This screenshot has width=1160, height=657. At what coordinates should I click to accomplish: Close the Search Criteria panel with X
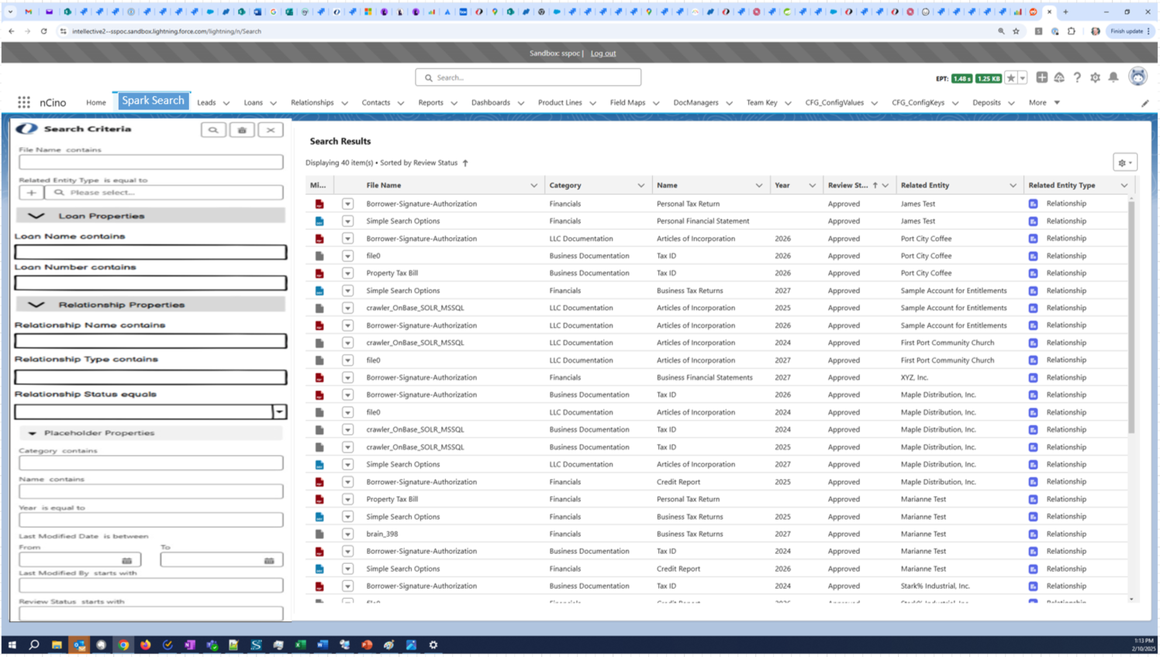point(271,130)
